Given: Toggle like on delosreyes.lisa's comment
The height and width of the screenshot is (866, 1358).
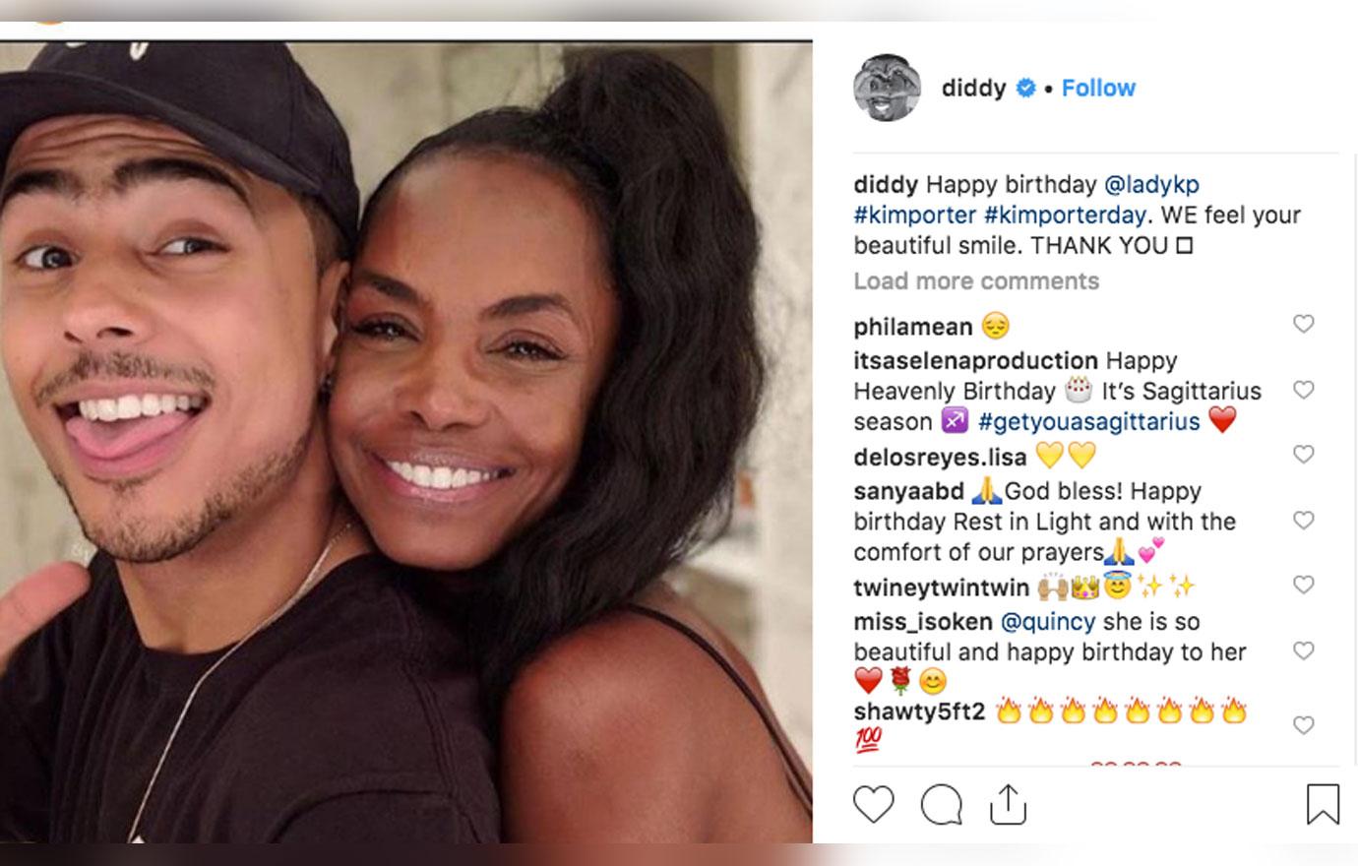Looking at the screenshot, I should pyautogui.click(x=1304, y=455).
